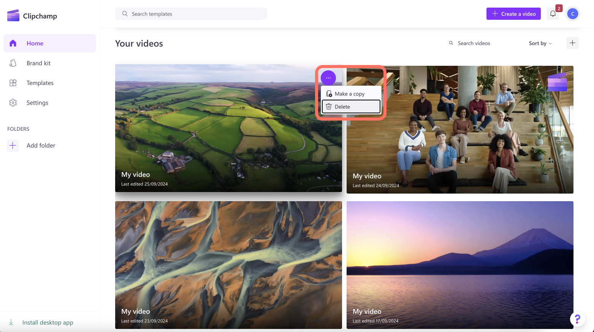594x332 pixels.
Task: Click the Brand kit icon
Action: click(x=13, y=63)
